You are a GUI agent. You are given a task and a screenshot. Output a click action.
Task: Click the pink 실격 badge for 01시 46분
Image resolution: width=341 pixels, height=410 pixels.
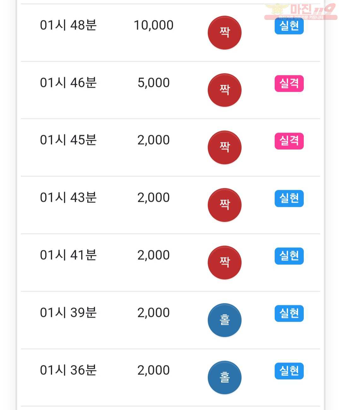click(x=289, y=84)
